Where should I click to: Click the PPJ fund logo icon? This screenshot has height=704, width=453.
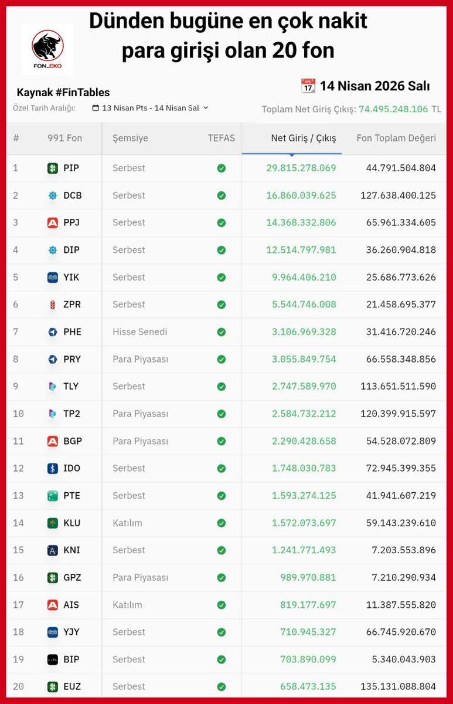tap(53, 223)
